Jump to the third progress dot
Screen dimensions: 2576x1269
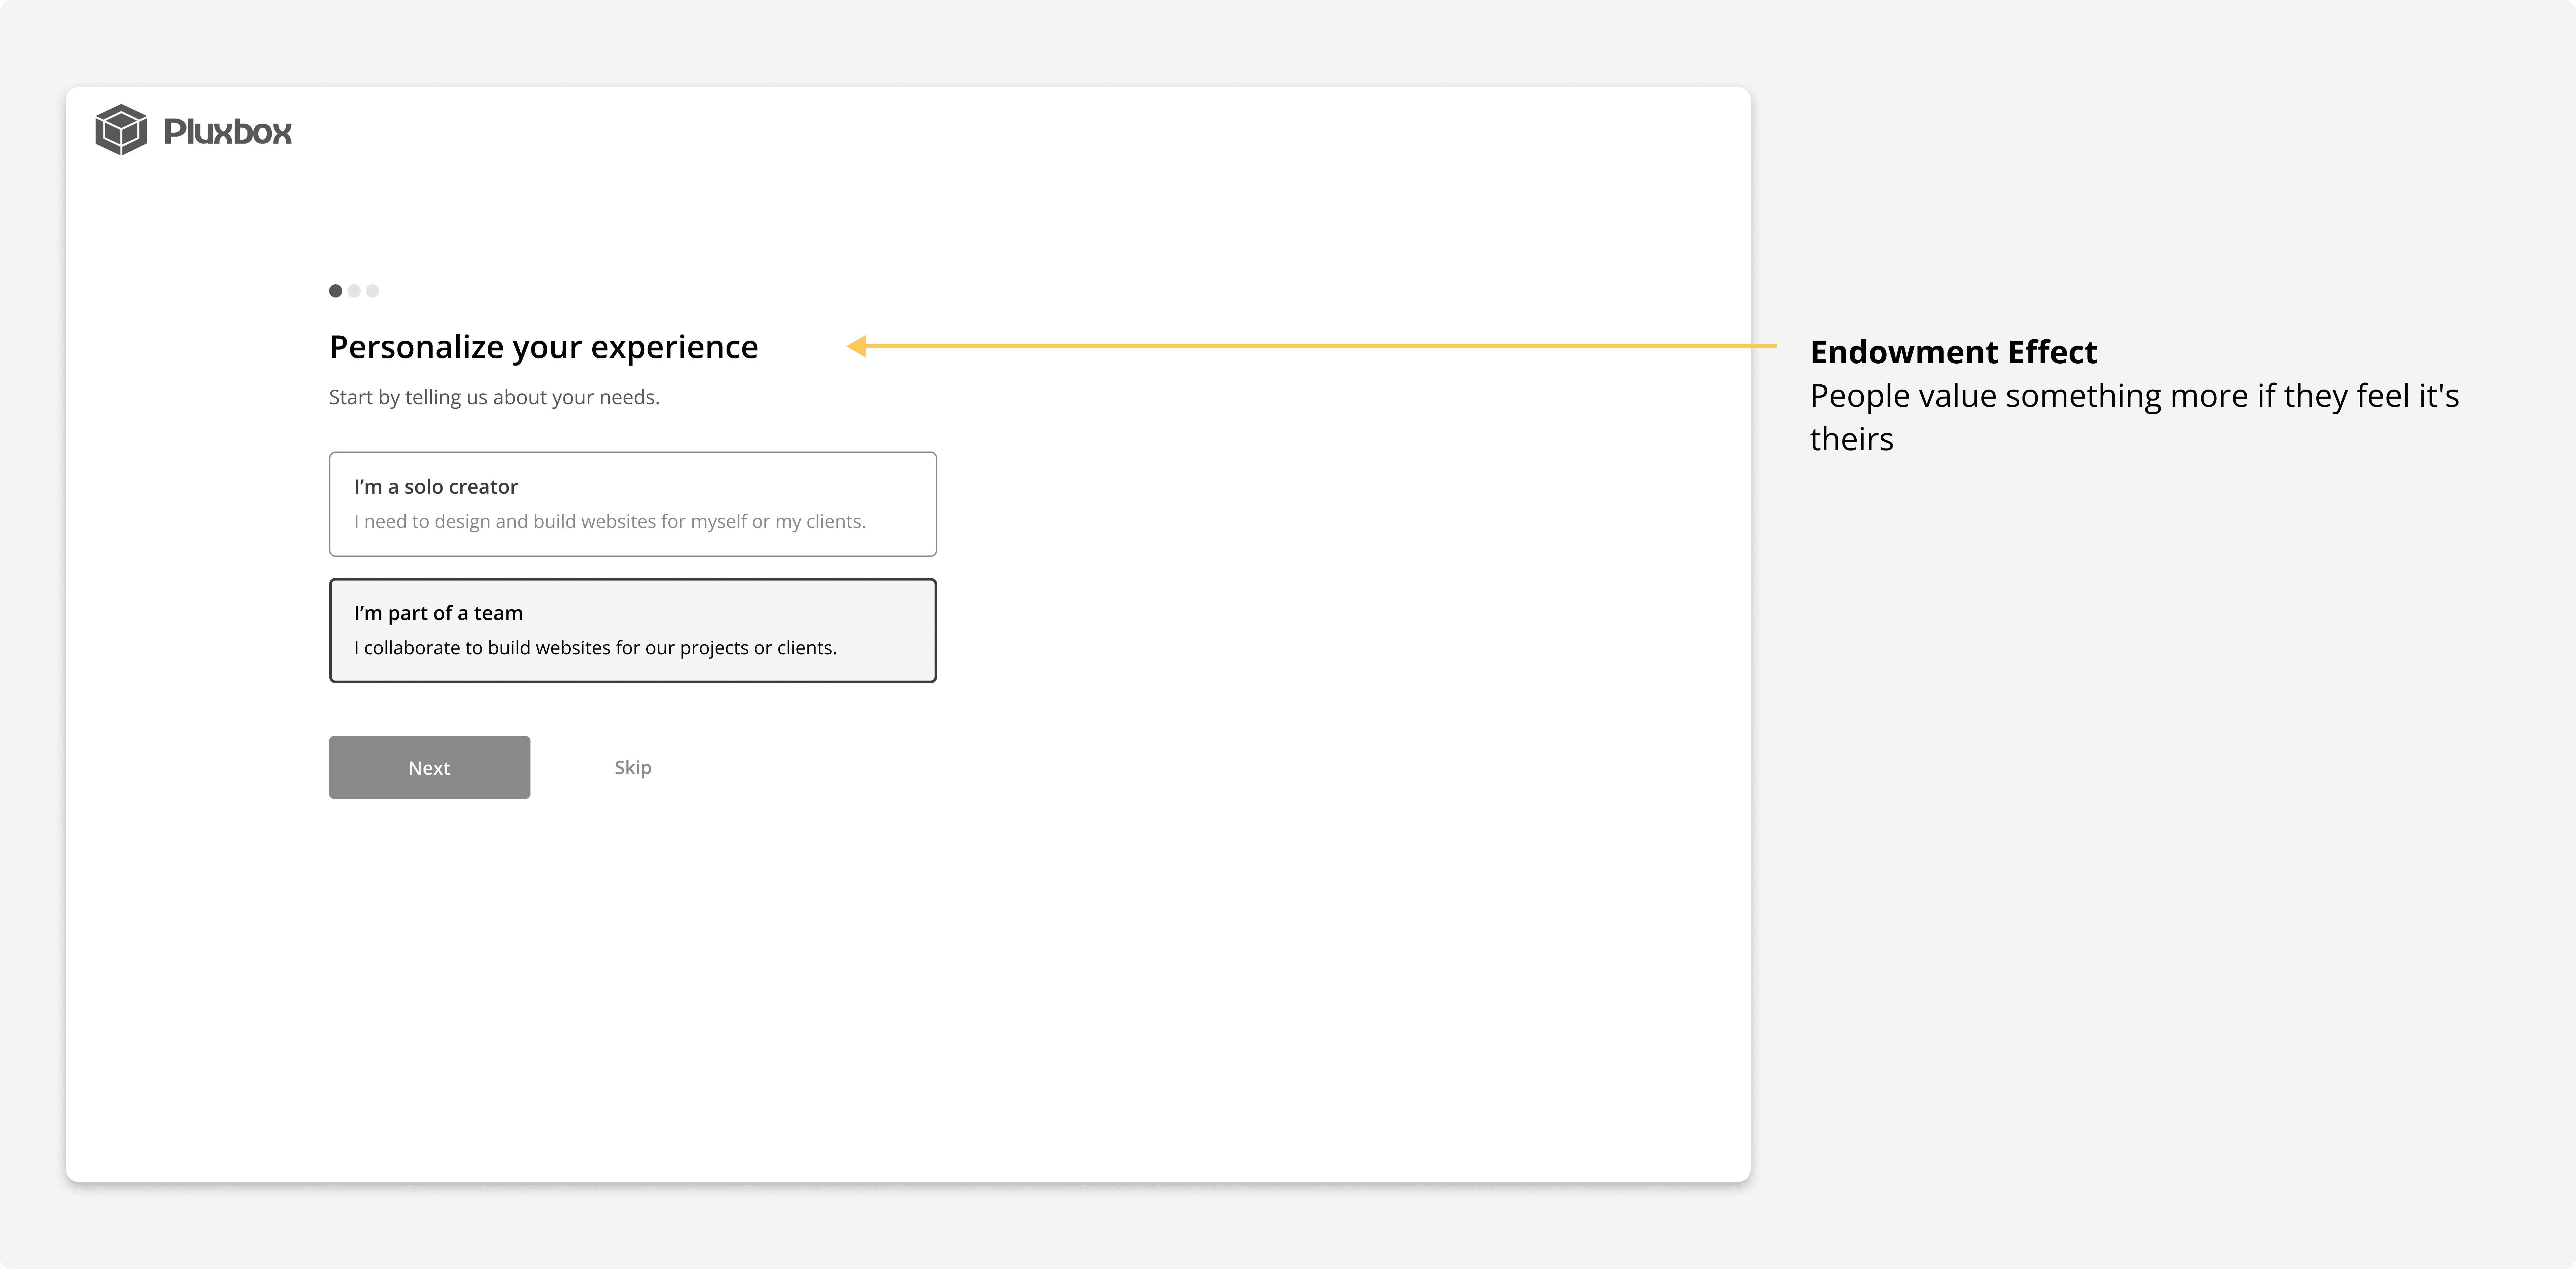coord(373,291)
